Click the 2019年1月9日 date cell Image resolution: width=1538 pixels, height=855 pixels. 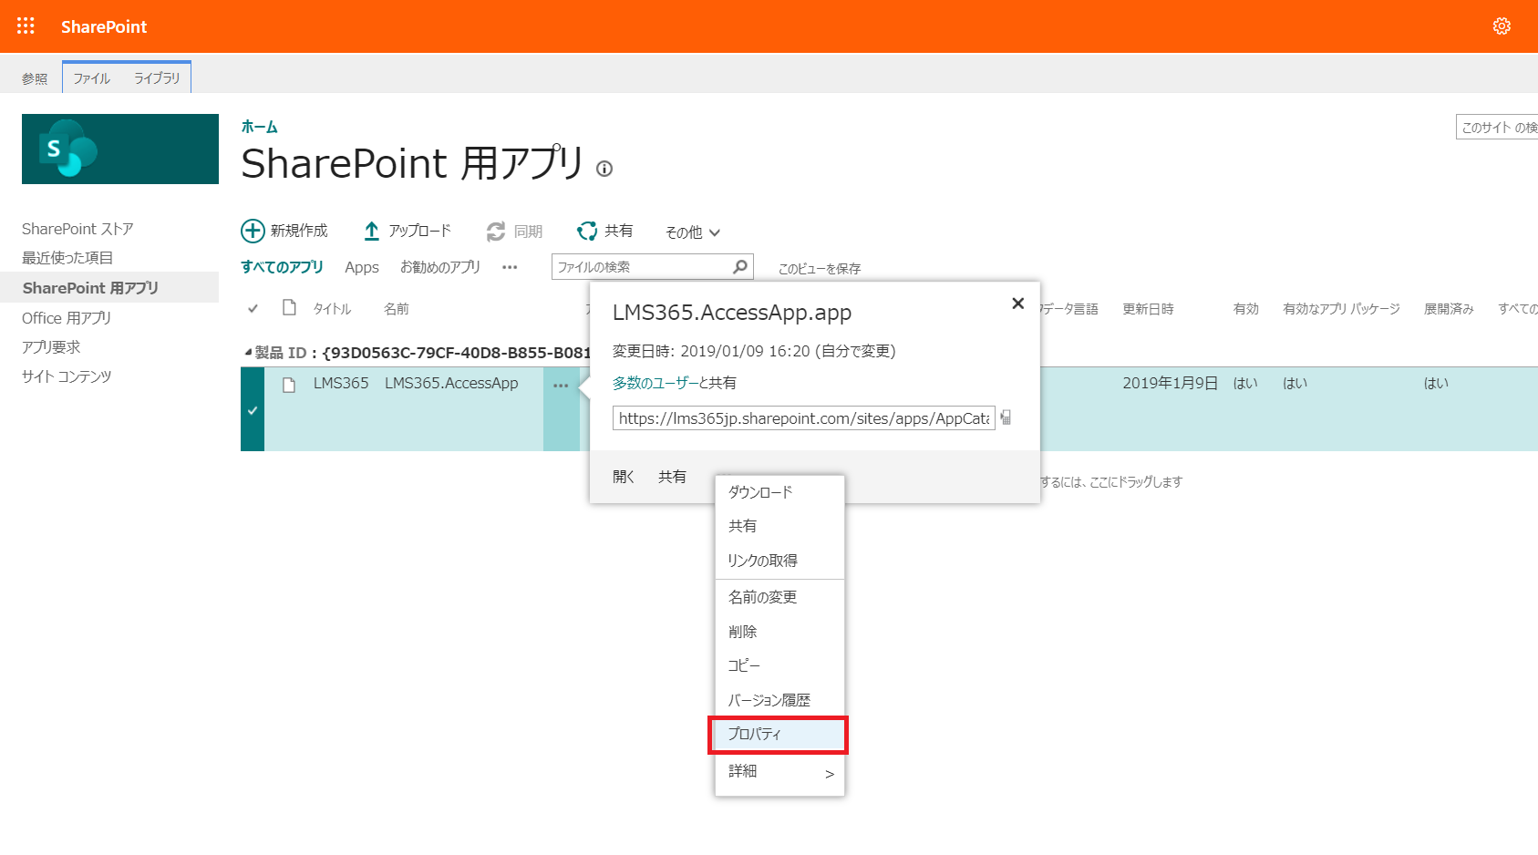point(1170,383)
